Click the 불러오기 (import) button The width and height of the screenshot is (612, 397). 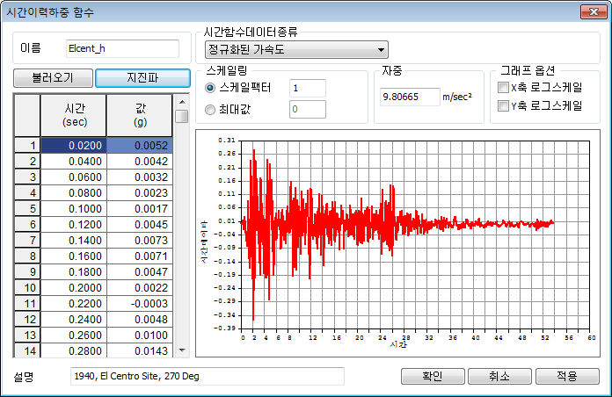(x=53, y=78)
